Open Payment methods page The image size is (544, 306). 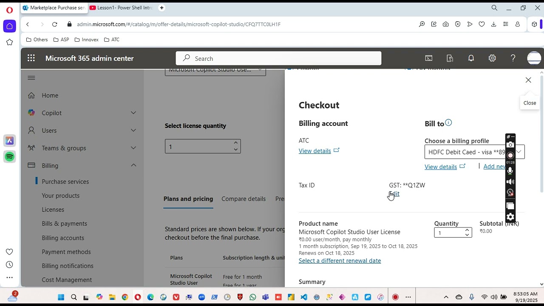pos(66,252)
